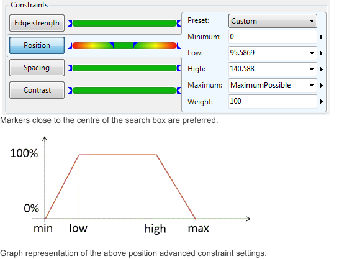Click the Minimum input field
This screenshot has height=259, width=347.
point(273,37)
